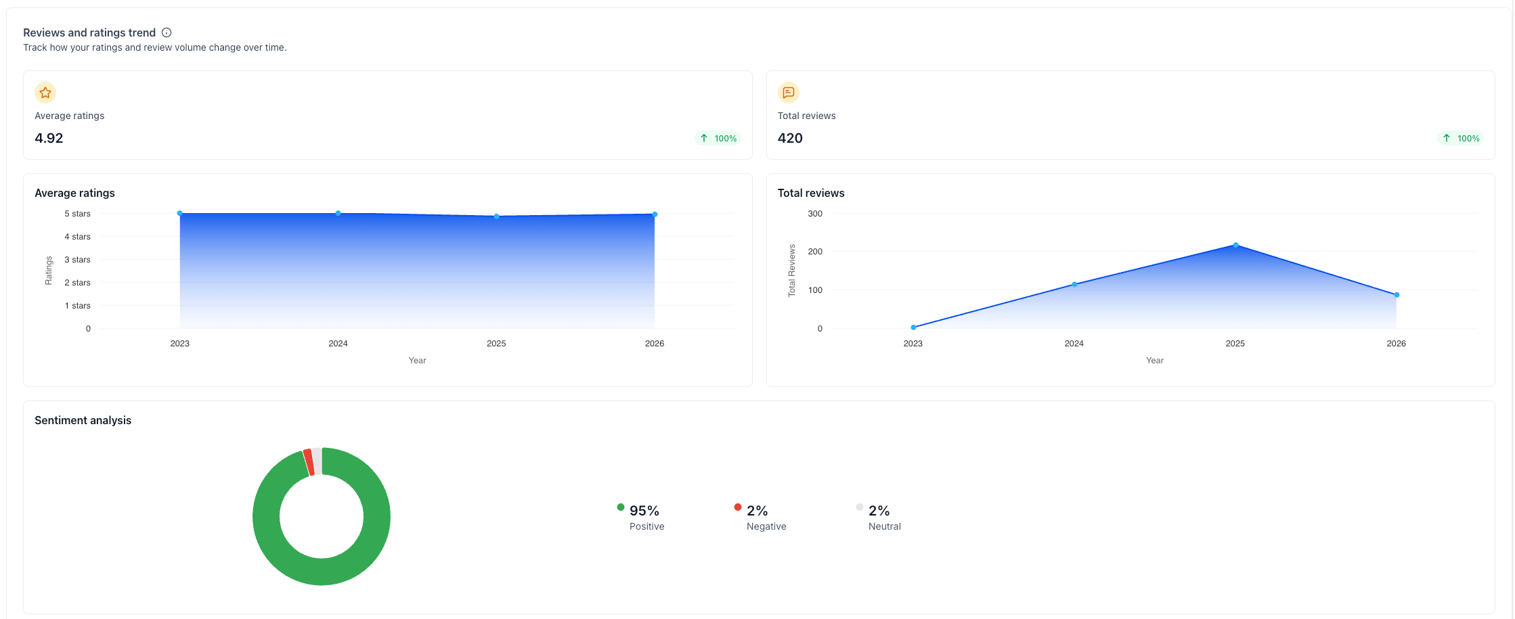Select the 2026 data point on Total reviews chart

tap(1397, 295)
